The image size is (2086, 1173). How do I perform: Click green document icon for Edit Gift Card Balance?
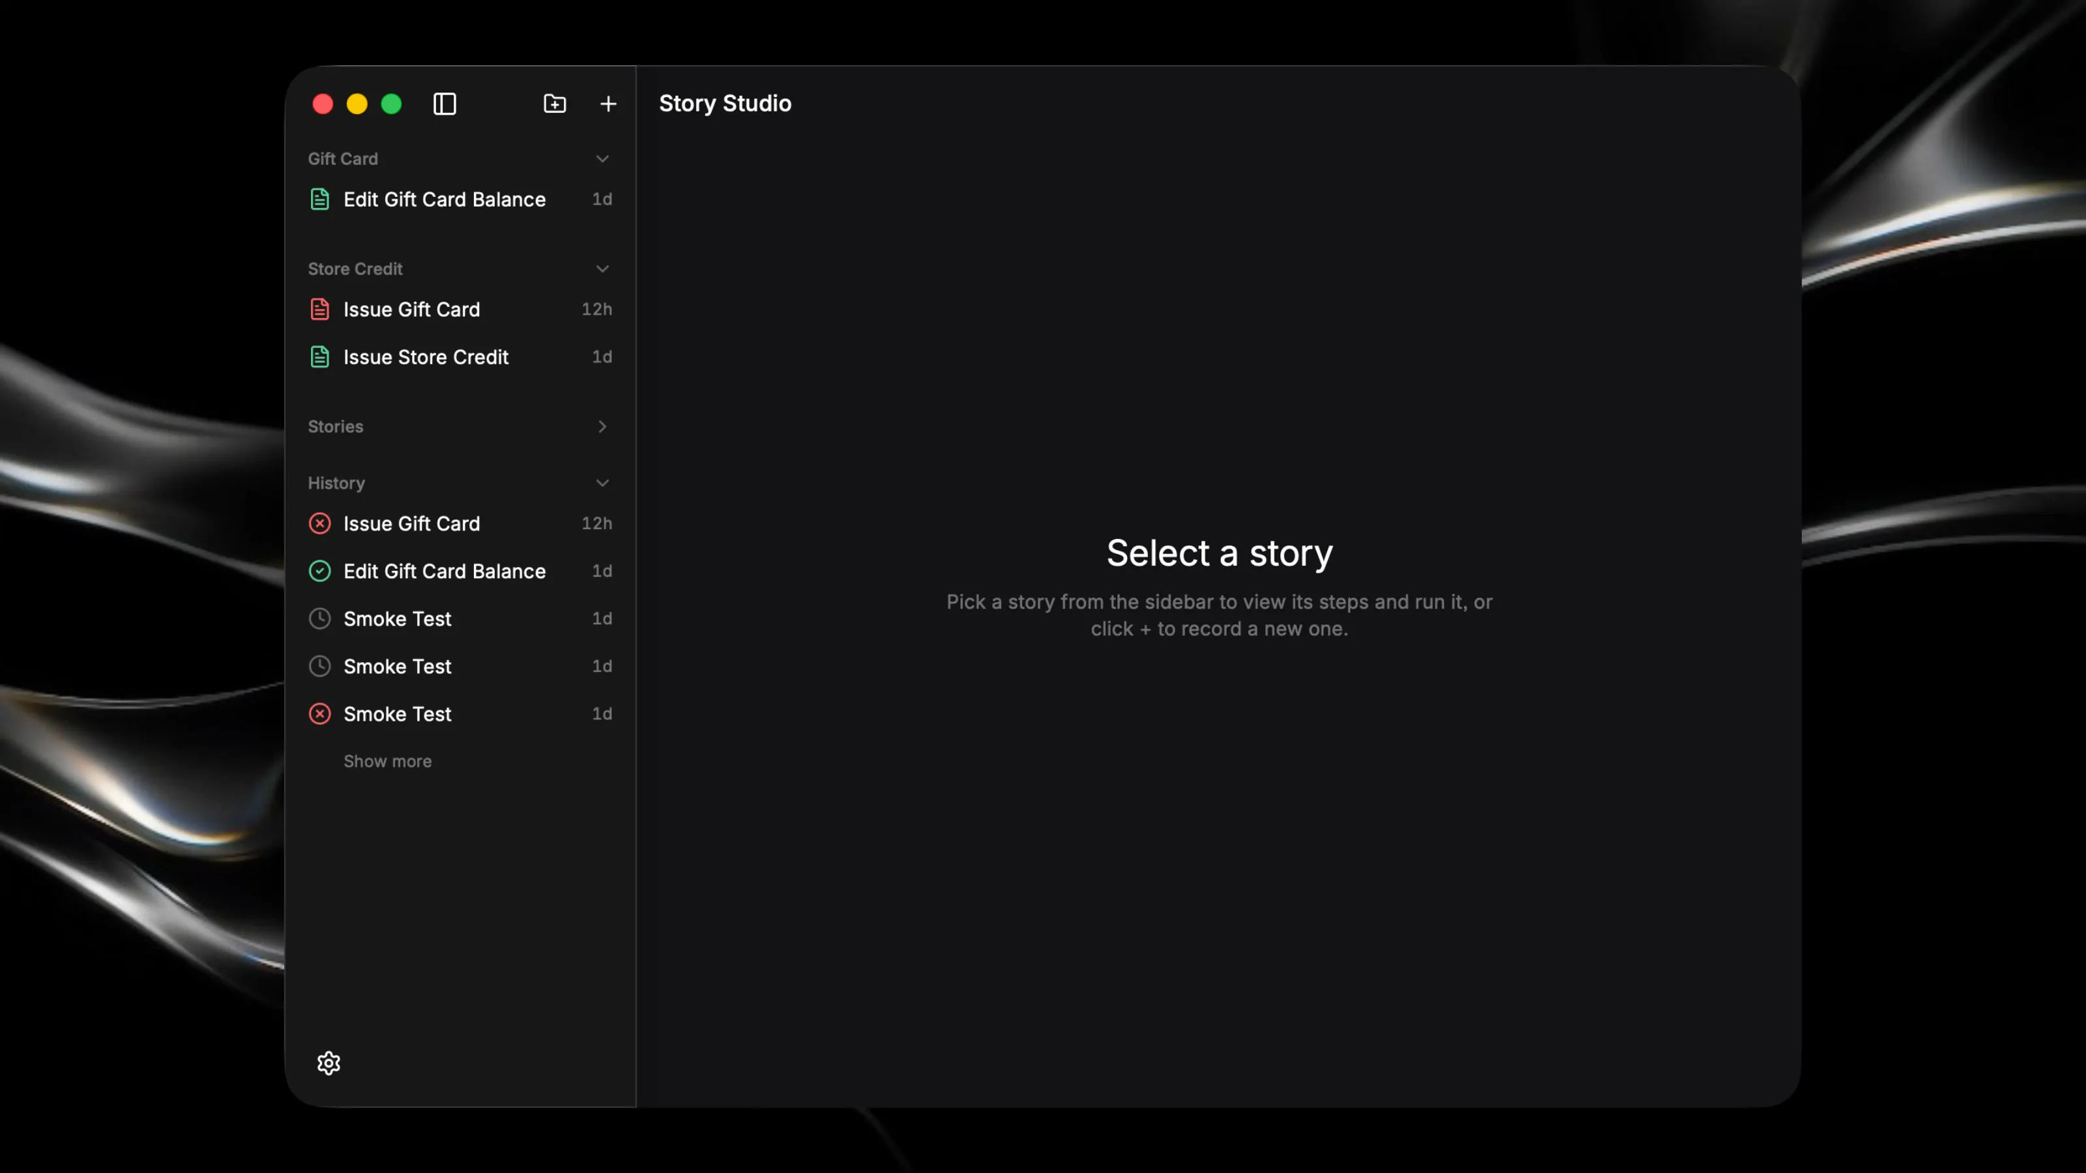(320, 199)
